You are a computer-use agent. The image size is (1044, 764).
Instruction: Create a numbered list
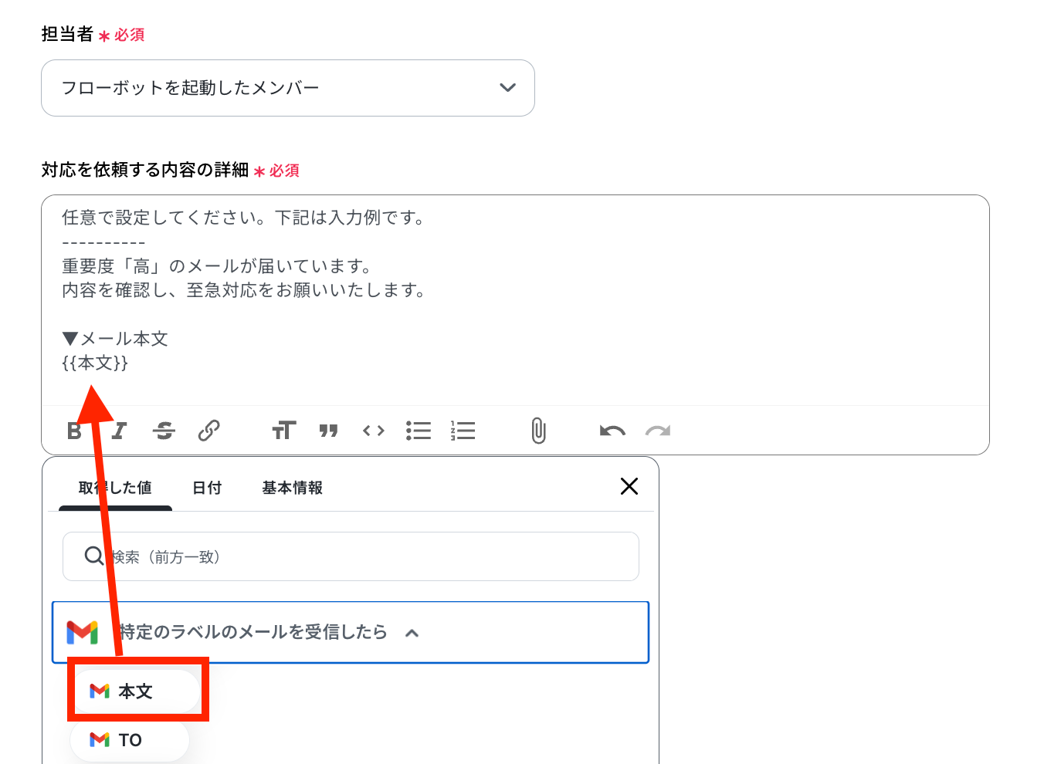click(463, 431)
